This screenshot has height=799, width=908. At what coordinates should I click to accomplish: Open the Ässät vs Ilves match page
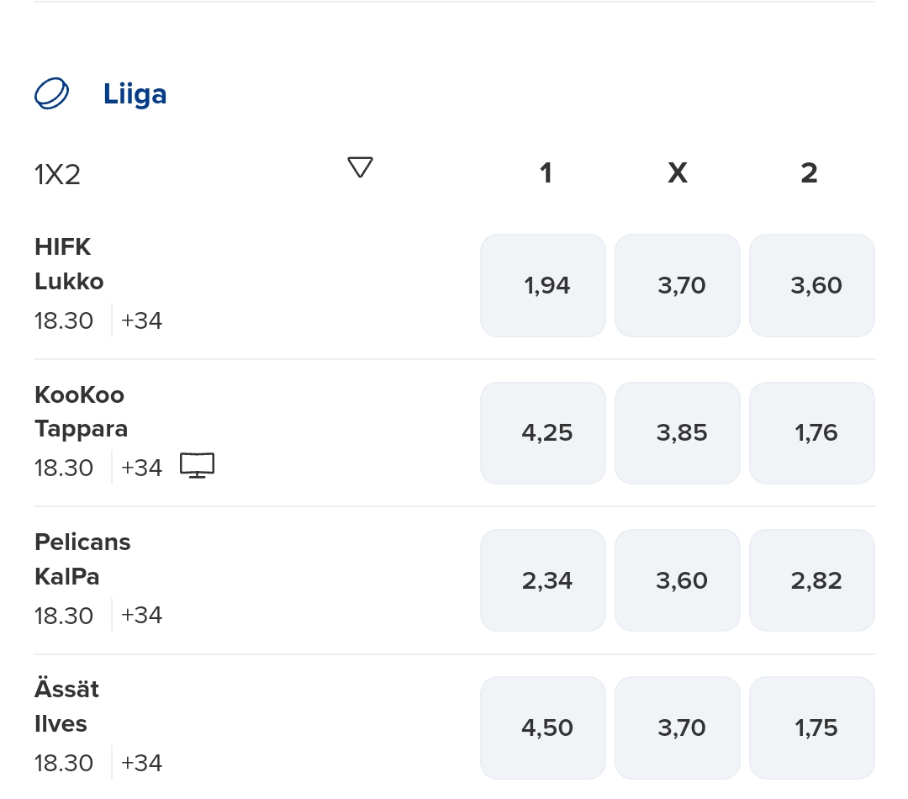[66, 706]
